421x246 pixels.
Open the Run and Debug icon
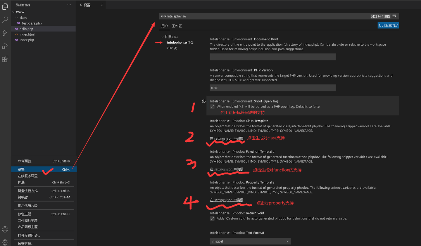coord(5,46)
